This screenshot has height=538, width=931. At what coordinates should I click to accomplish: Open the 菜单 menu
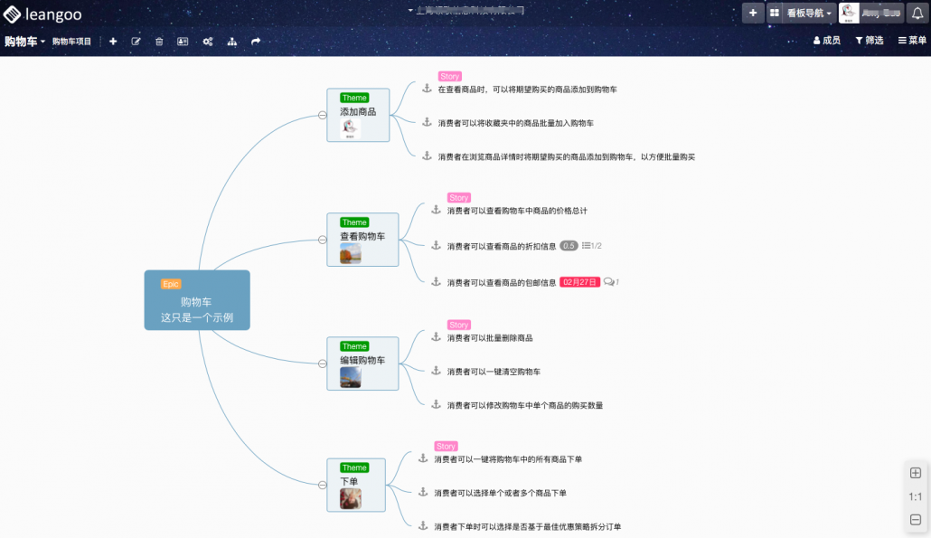tap(911, 41)
